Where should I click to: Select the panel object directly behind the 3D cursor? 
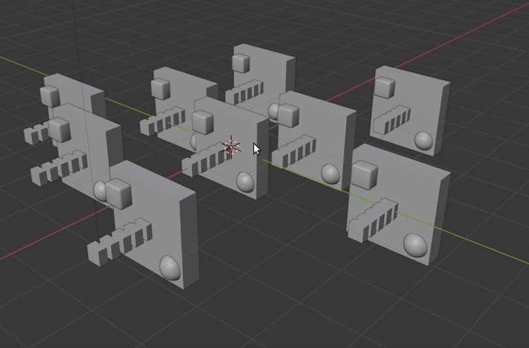click(x=232, y=148)
